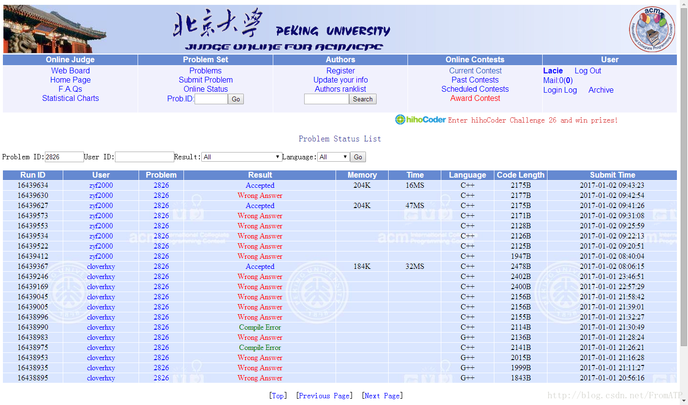Click problem 2826 in run 16439169 row
The image size is (688, 405).
(161, 287)
